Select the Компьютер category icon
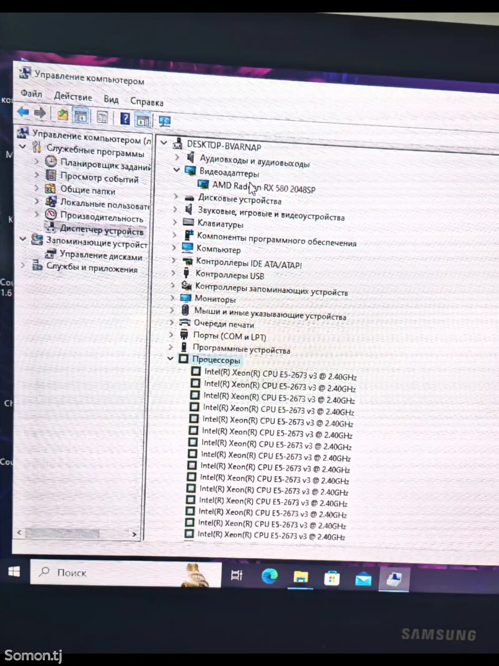The width and height of the screenshot is (499, 666). (x=187, y=247)
